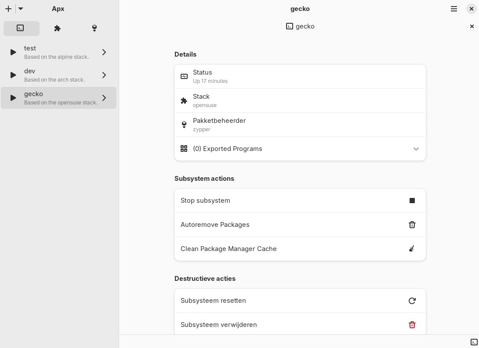Open the hamburger main menu
This screenshot has width=479, height=348.
click(454, 9)
